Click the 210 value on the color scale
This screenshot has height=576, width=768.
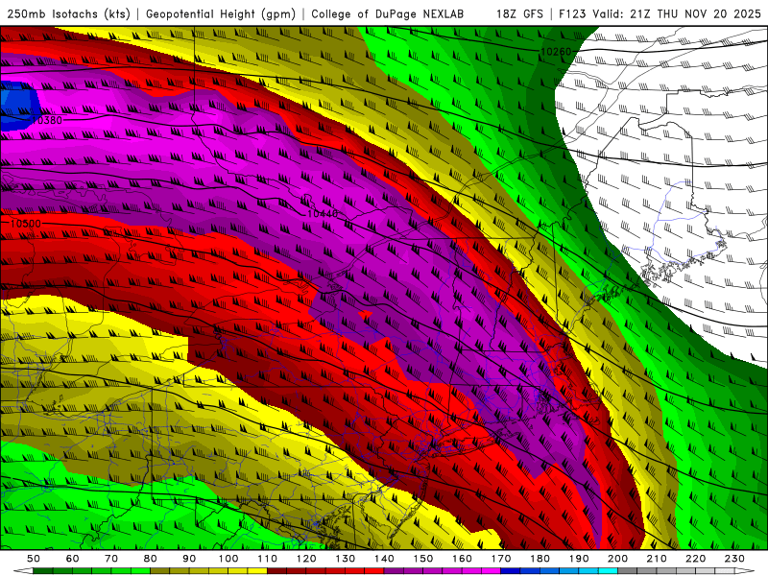[x=657, y=559]
